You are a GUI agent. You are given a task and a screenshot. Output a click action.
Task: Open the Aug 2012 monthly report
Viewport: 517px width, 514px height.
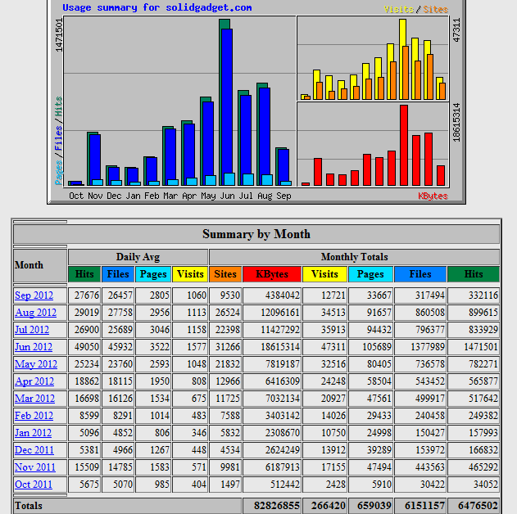click(35, 313)
